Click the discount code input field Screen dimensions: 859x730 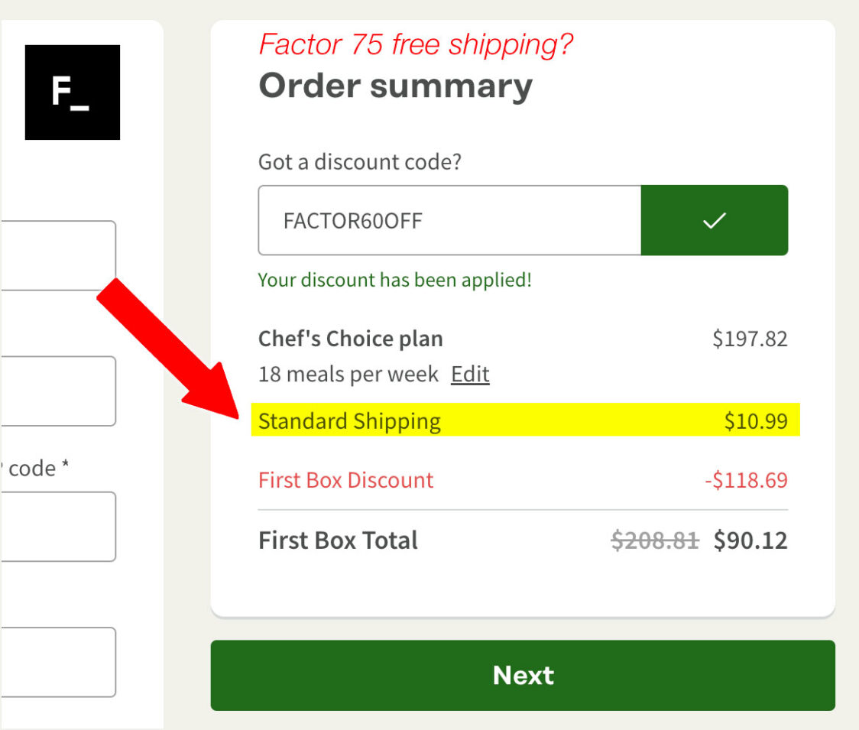tap(450, 220)
